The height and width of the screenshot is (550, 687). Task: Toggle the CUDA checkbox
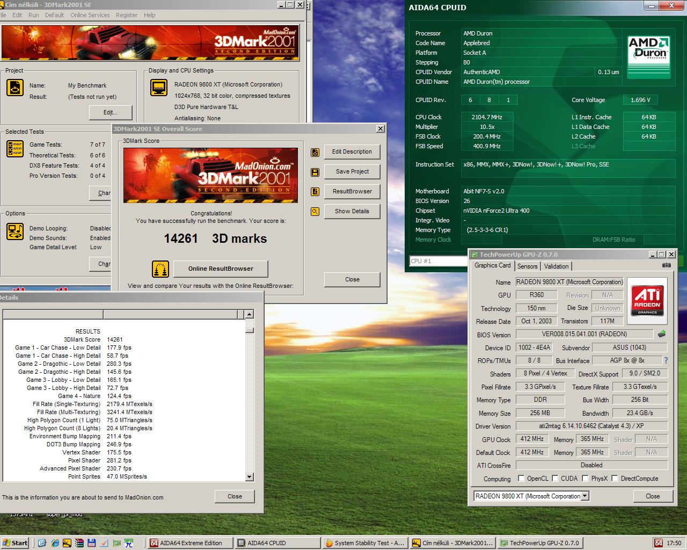tap(556, 478)
